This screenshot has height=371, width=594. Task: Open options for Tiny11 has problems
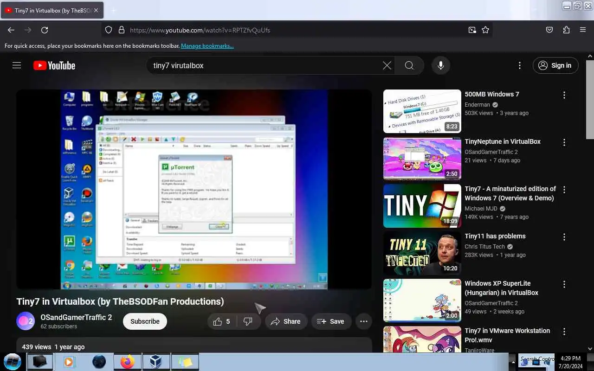564,237
